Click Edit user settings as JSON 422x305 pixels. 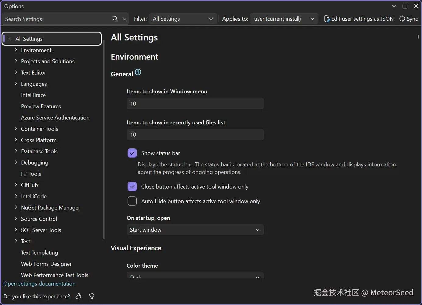coord(359,19)
